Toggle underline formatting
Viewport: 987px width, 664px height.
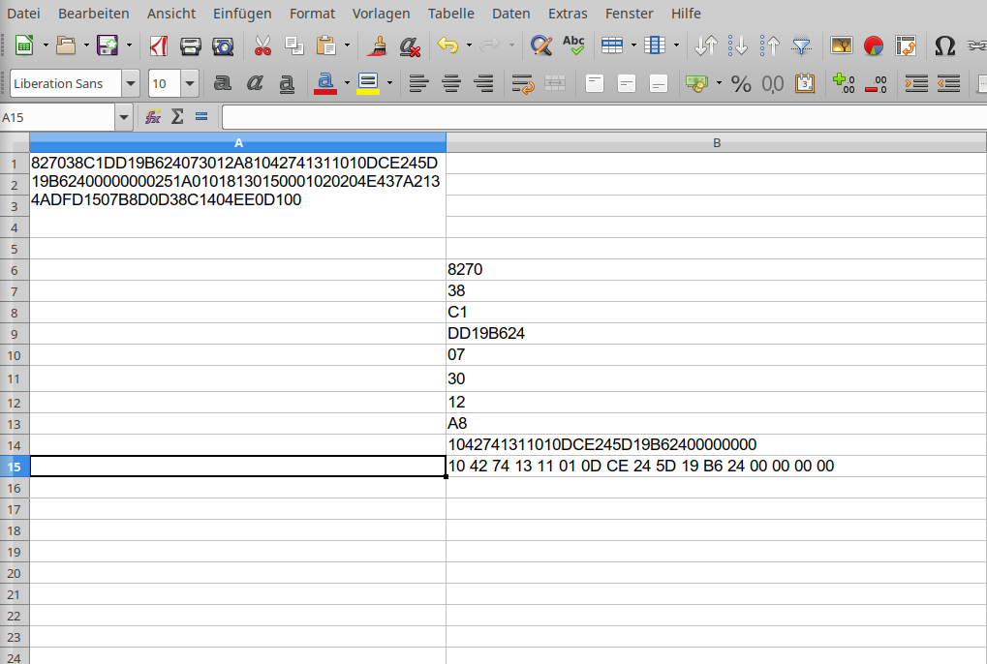(286, 83)
